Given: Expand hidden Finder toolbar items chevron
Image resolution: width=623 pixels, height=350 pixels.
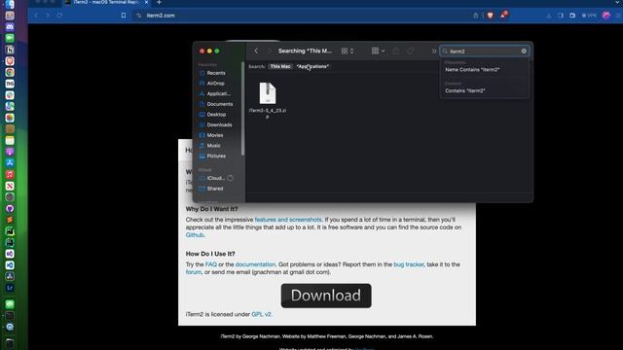Looking at the screenshot, I should [x=434, y=52].
